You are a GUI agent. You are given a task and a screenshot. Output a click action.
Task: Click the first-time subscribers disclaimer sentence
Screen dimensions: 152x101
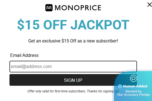pos(57,91)
